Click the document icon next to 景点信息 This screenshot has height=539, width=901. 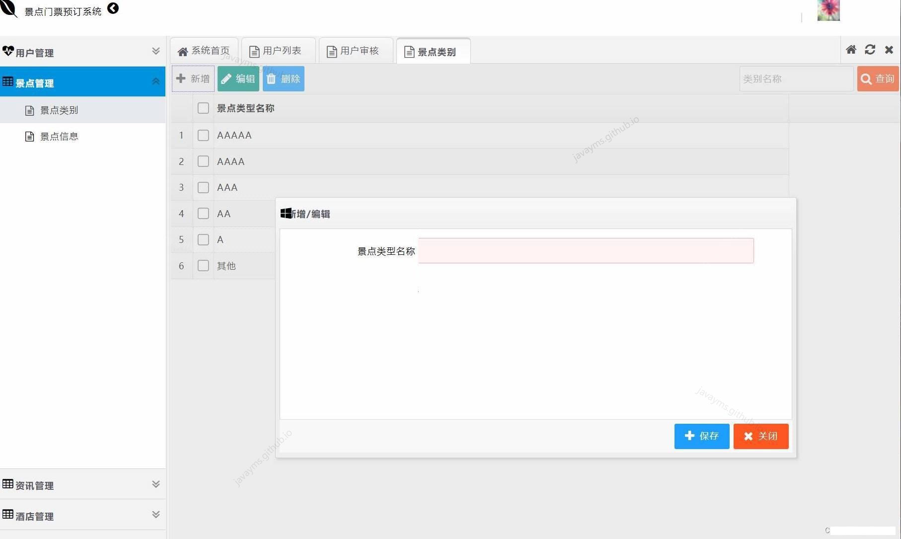(30, 136)
